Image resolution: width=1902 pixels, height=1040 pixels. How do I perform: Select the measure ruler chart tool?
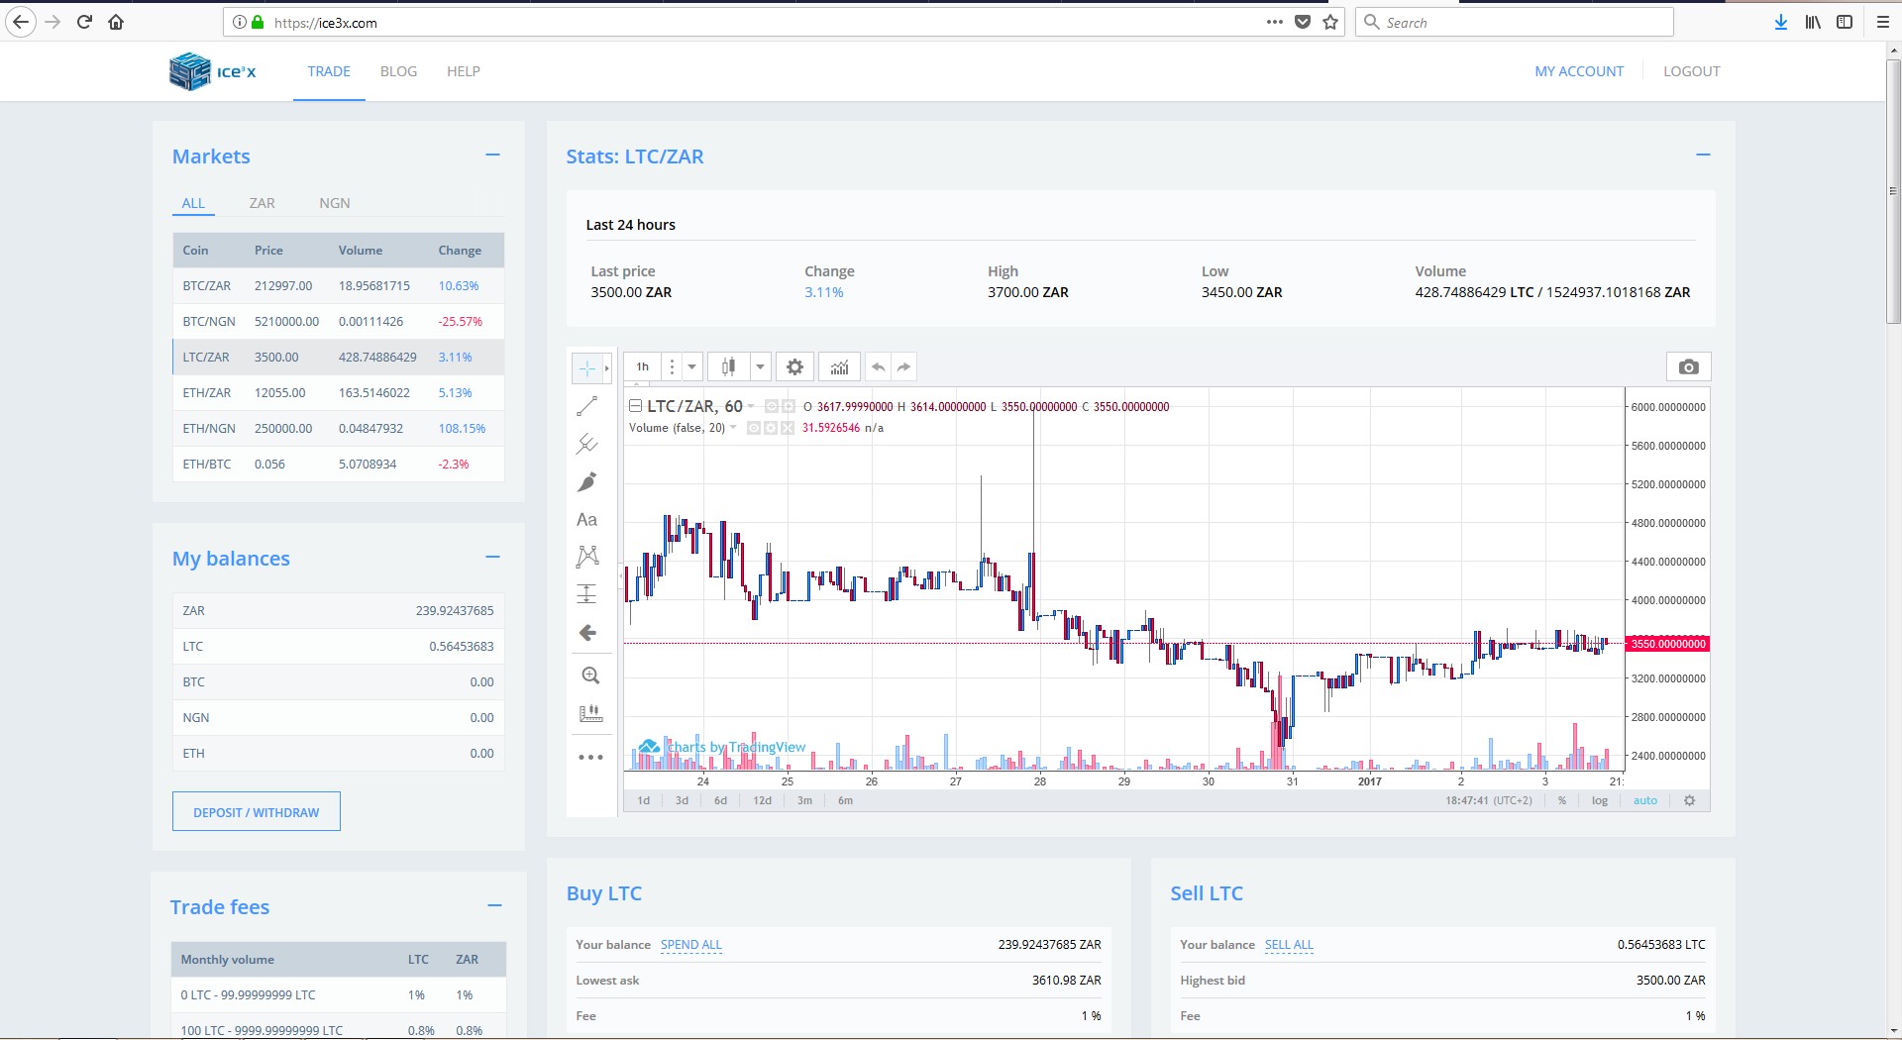pyautogui.click(x=590, y=713)
